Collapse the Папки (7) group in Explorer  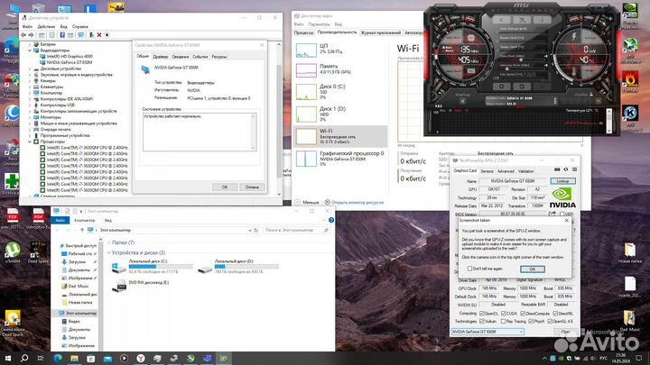click(109, 242)
